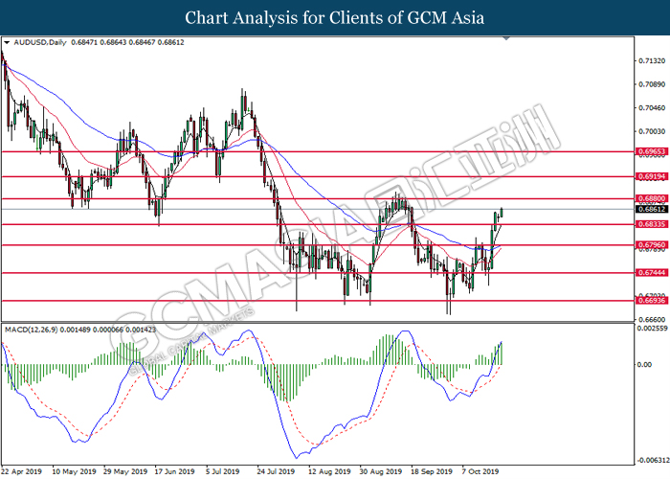Click the chart title mentioning GCM Asia

click(x=334, y=17)
